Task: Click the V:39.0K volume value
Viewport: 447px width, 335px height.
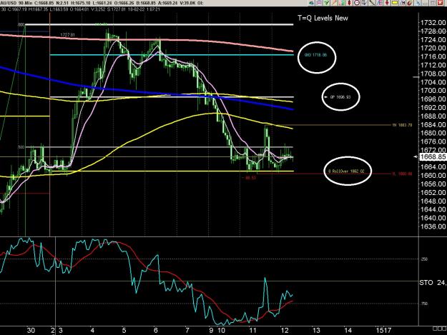Action: click(x=187, y=3)
